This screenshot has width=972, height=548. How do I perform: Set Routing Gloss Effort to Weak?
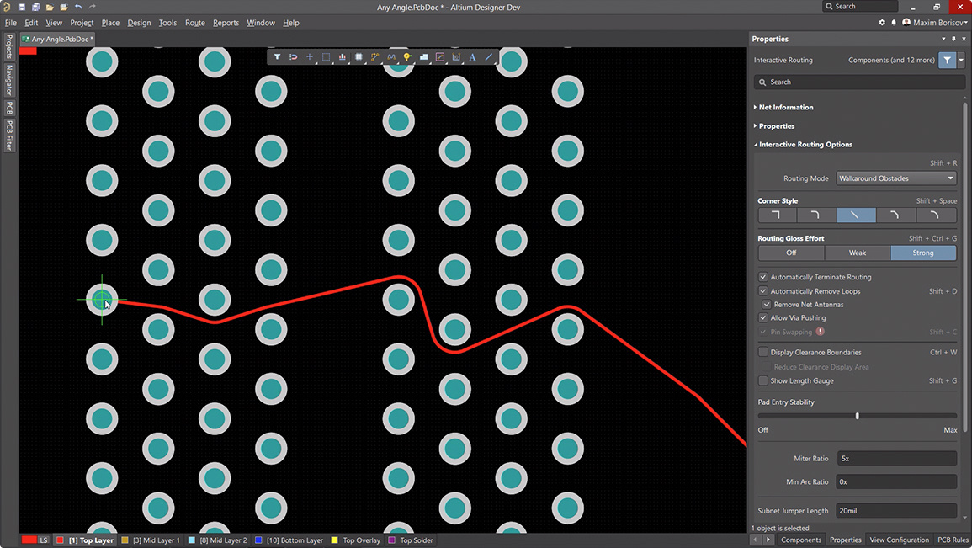[x=857, y=253]
